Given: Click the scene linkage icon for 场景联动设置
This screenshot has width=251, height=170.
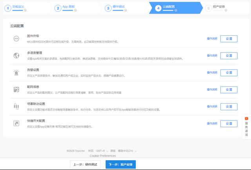Looking at the screenshot, I should click(x=16, y=106).
